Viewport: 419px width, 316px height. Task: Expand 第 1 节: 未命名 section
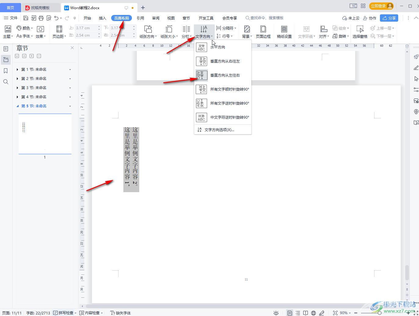click(17, 70)
